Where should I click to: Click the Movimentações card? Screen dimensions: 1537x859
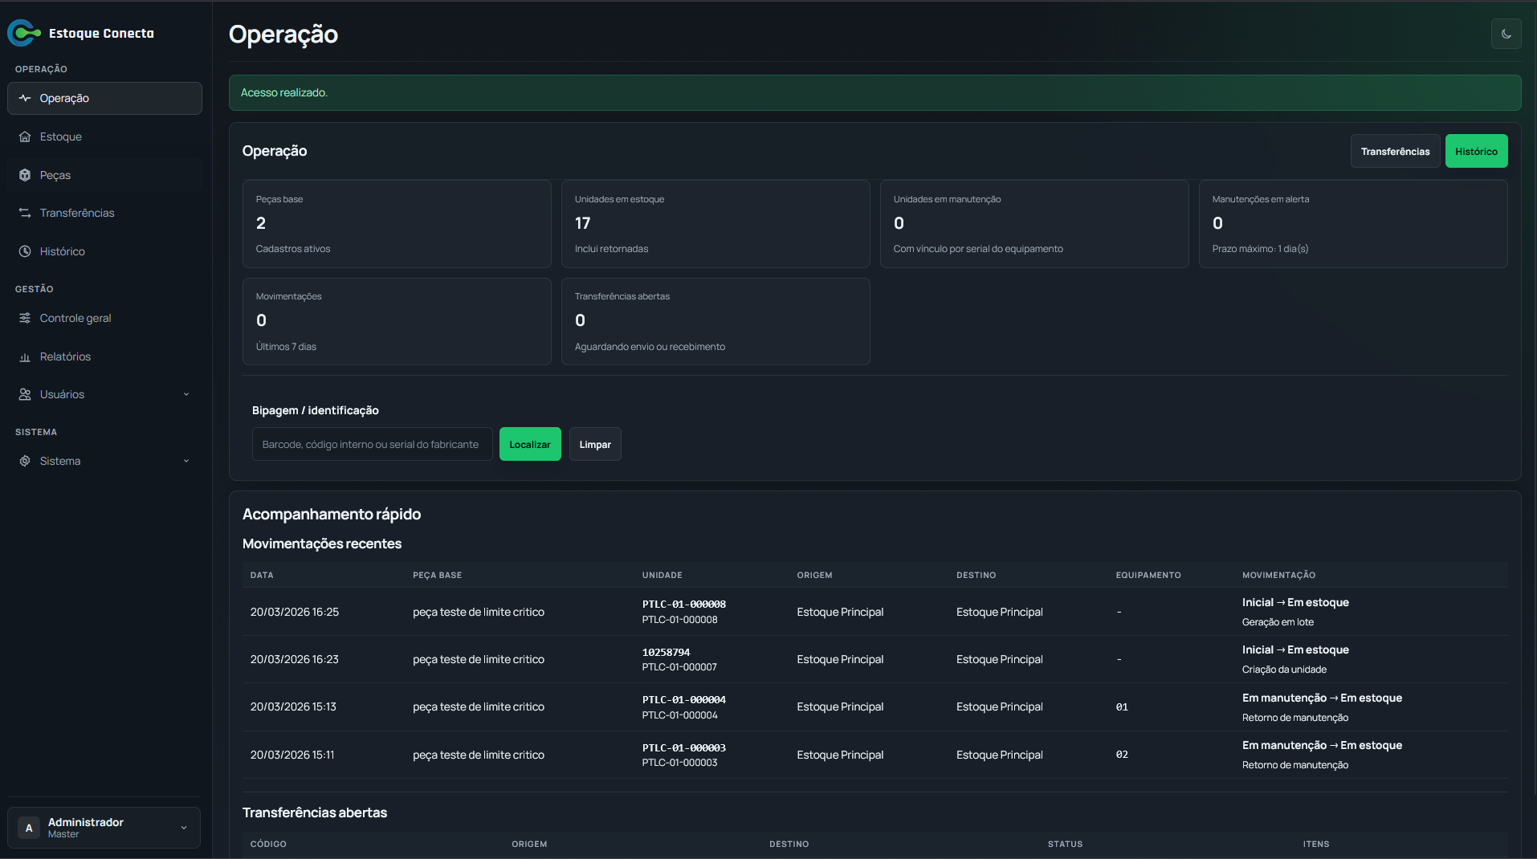click(397, 321)
